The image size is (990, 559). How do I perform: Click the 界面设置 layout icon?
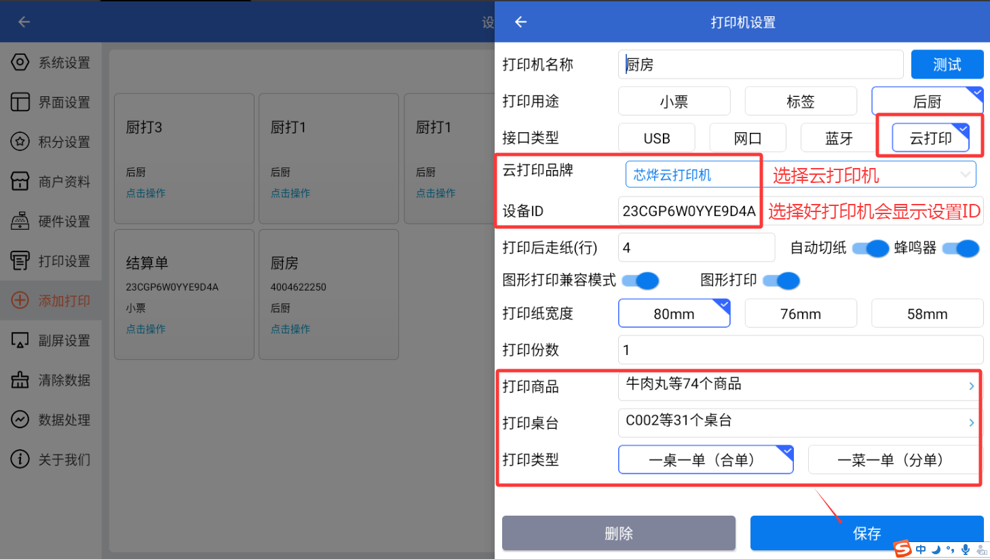pyautogui.click(x=20, y=102)
